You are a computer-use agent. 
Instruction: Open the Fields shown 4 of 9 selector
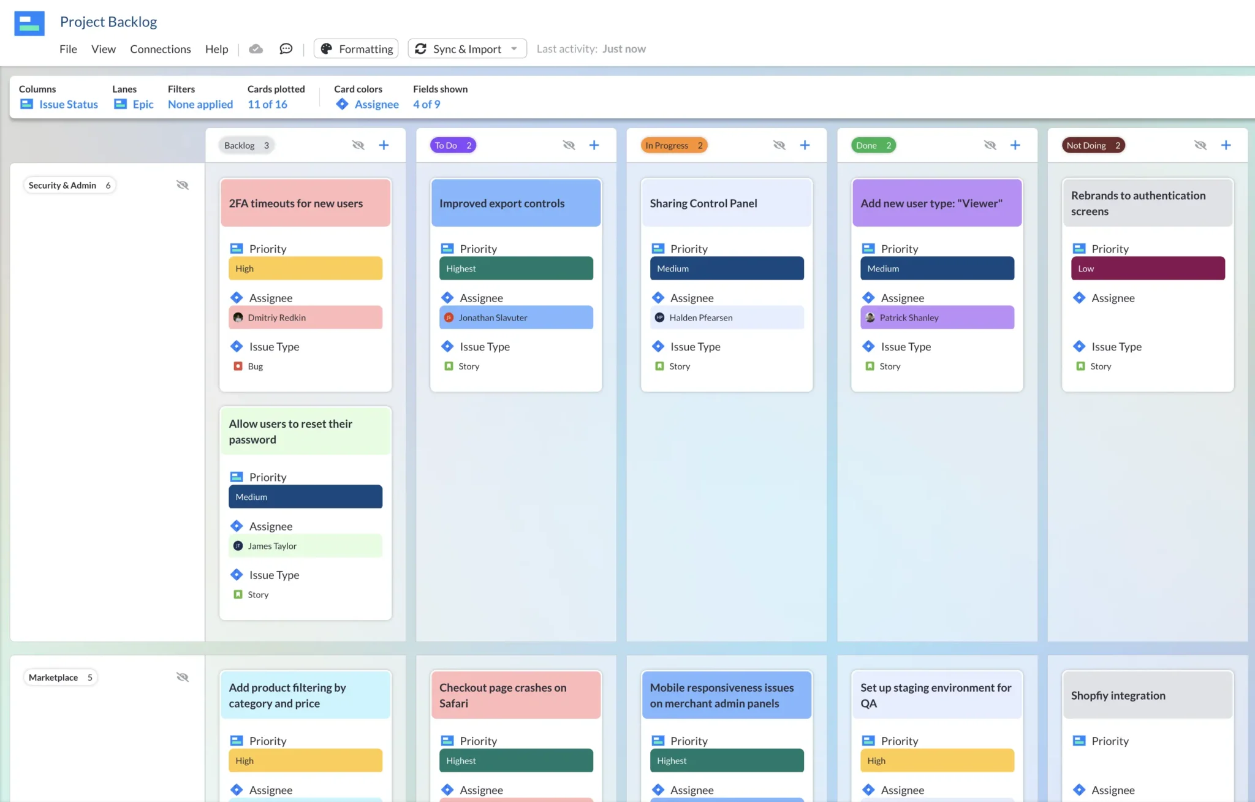tap(427, 104)
